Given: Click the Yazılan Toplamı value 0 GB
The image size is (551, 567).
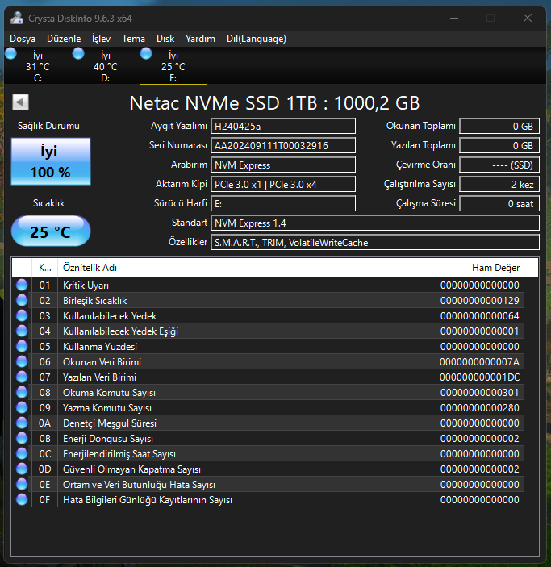Looking at the screenshot, I should point(499,145).
